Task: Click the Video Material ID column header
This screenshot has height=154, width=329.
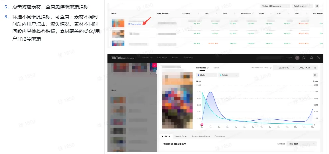Action: [x=163, y=13]
